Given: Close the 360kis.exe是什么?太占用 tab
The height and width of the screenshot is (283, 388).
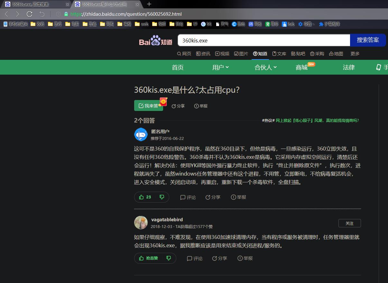Looking at the screenshot, I should [x=137, y=5].
